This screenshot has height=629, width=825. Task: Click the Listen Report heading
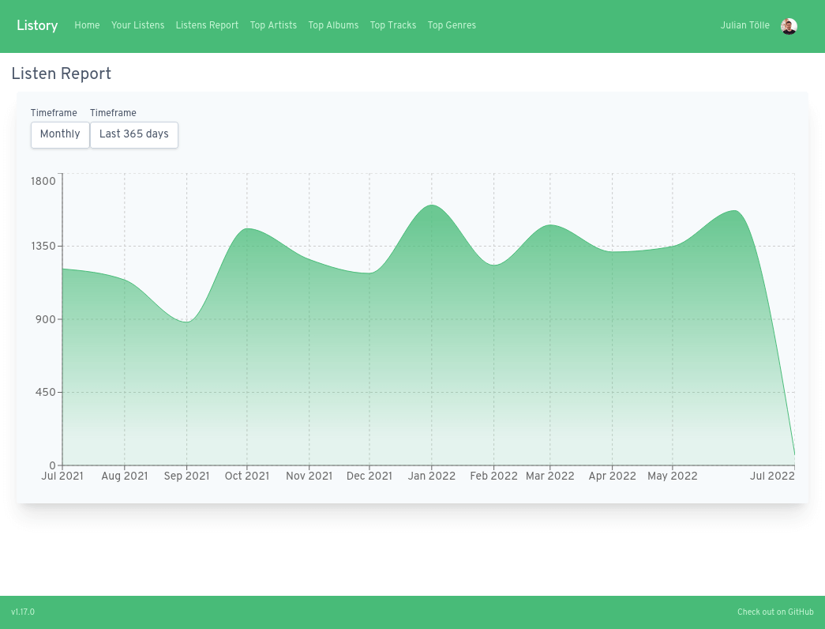62,74
